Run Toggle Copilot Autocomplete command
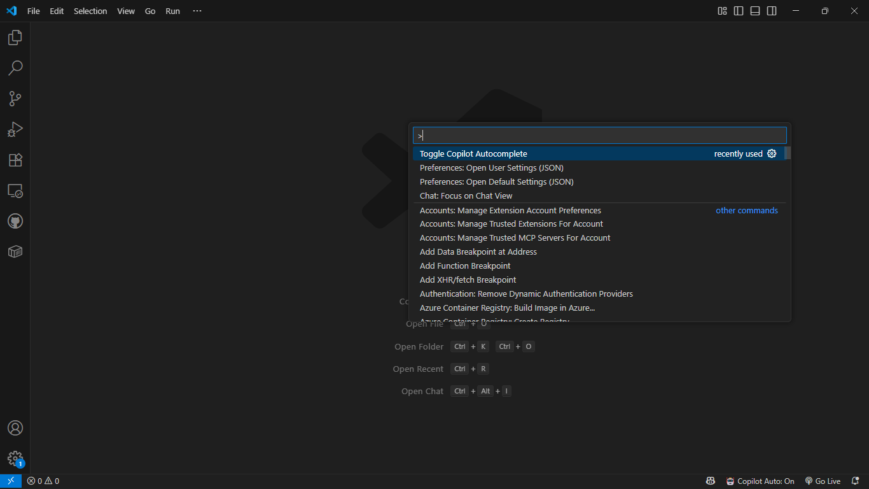This screenshot has height=489, width=869. [x=598, y=153]
